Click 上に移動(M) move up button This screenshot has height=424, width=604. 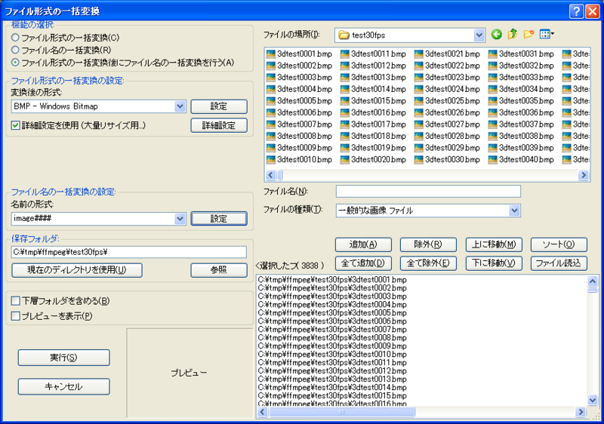[x=494, y=244]
